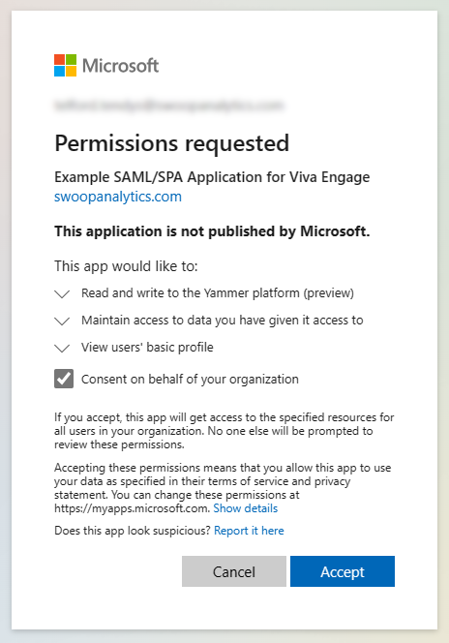Select View users' basic profile text

click(x=147, y=348)
